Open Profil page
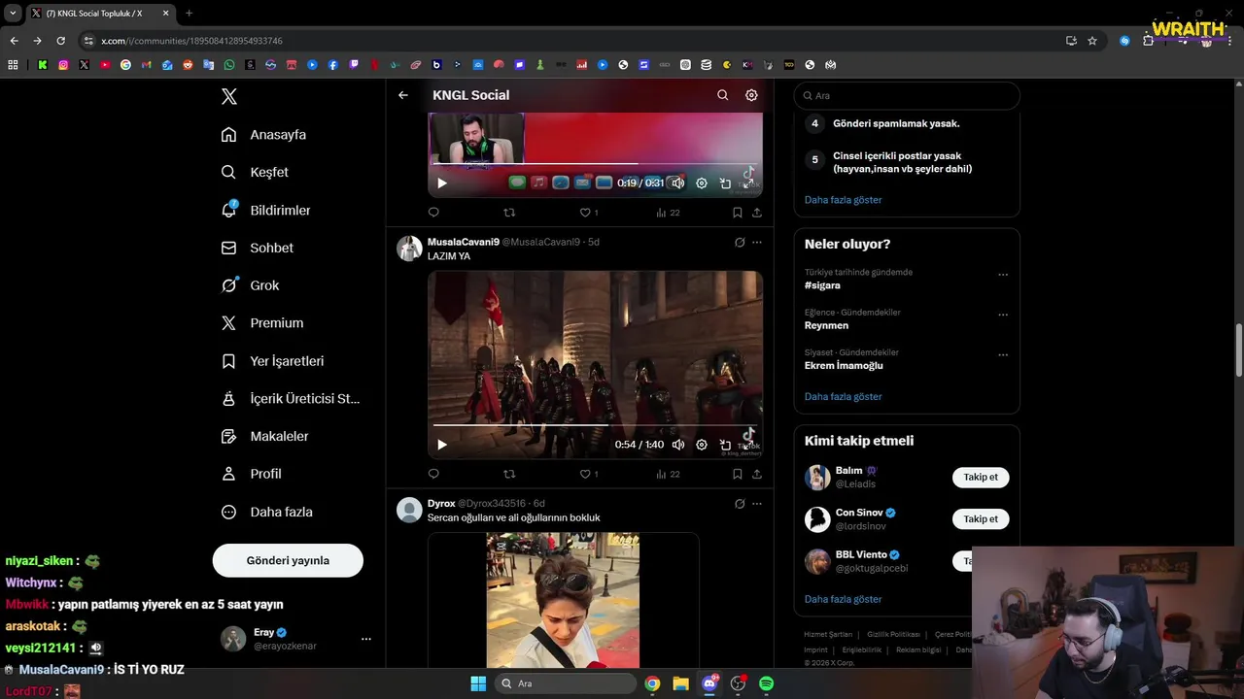Viewport: 1244px width, 699px height. [x=251, y=474]
